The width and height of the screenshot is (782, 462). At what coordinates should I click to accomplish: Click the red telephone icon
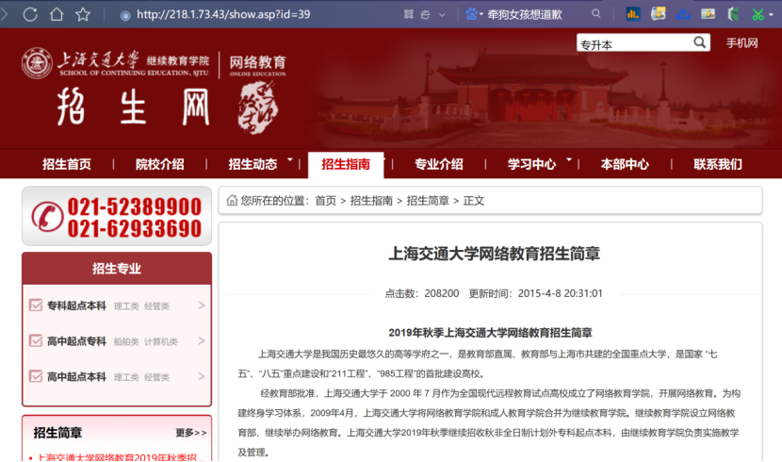point(47,217)
